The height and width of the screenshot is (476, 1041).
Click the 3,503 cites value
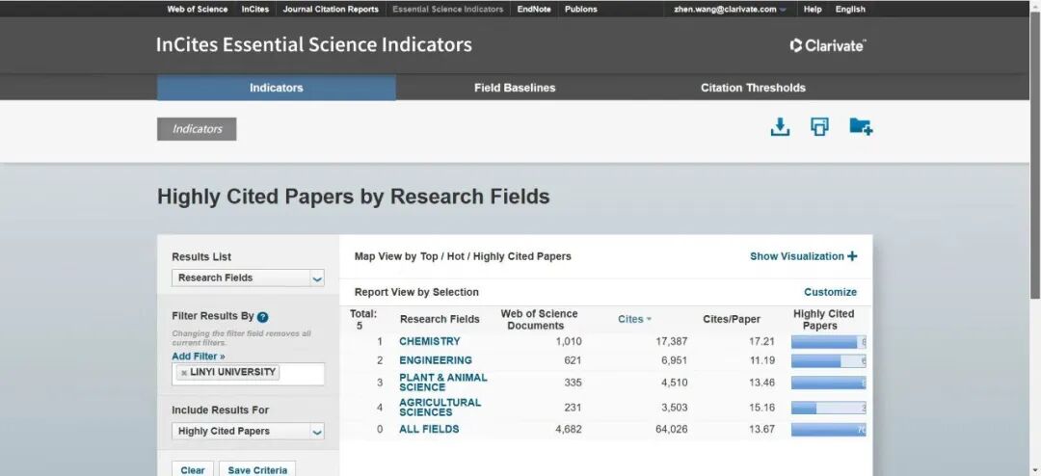tap(674, 408)
